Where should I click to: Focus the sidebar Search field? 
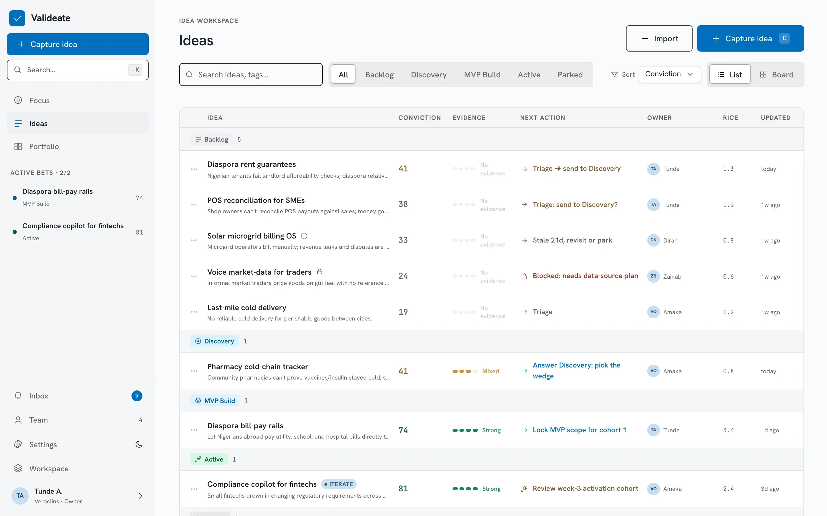point(78,70)
